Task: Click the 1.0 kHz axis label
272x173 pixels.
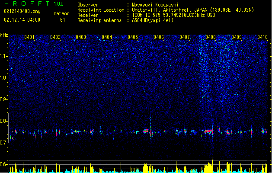Action: [x=4, y=78]
